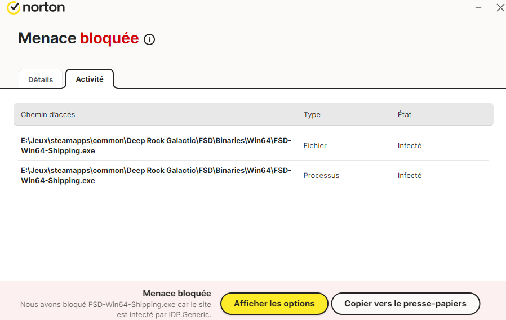Select the file path in the Fichier row
This screenshot has width=506, height=320.
coord(156,145)
